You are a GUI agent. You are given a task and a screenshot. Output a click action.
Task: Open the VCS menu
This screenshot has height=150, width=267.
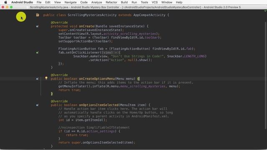(155, 2)
